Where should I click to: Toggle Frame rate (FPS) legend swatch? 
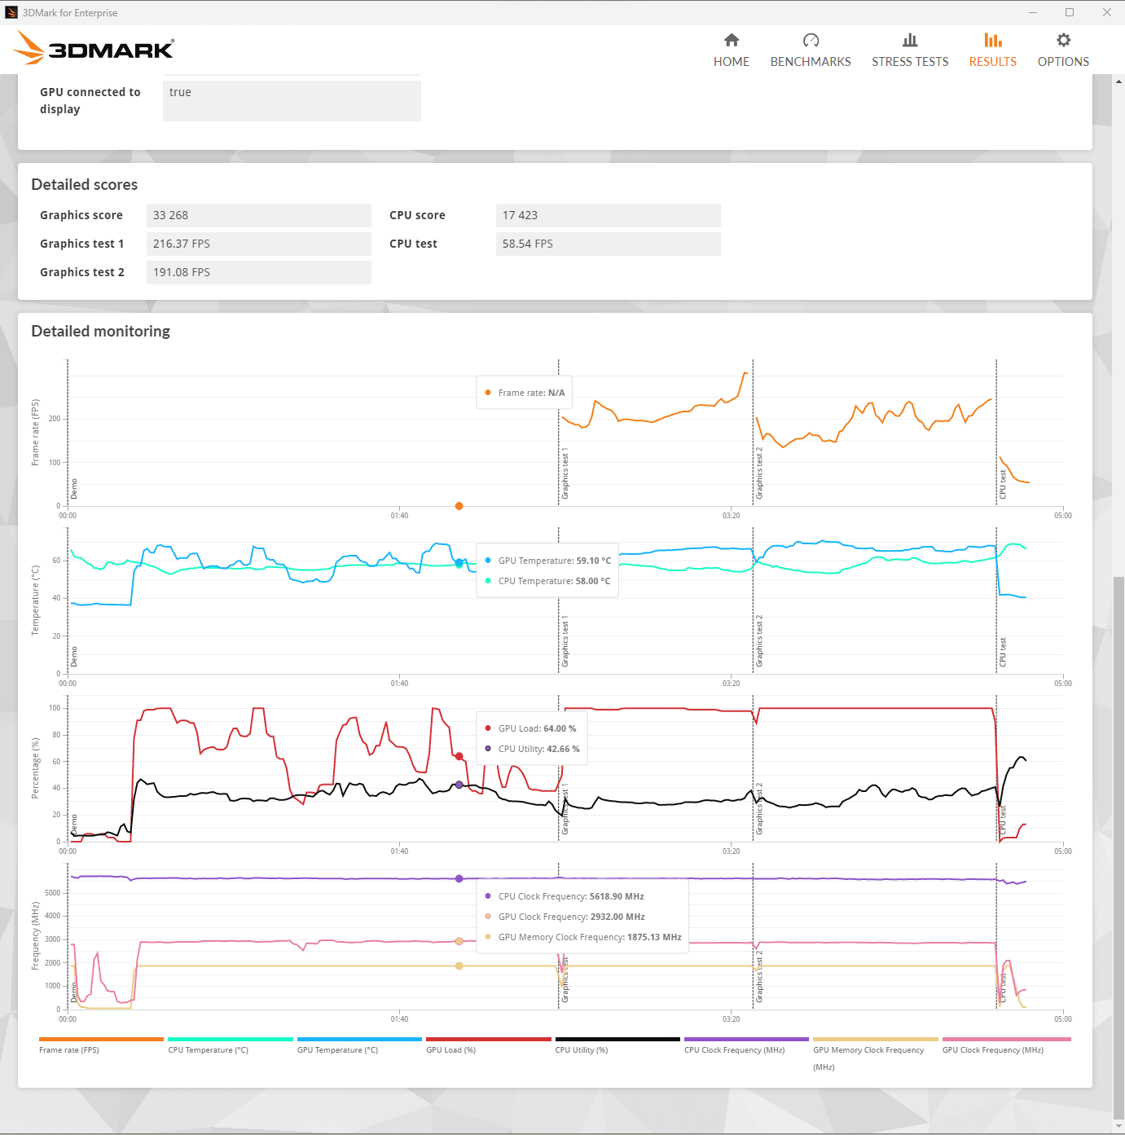tap(101, 1039)
